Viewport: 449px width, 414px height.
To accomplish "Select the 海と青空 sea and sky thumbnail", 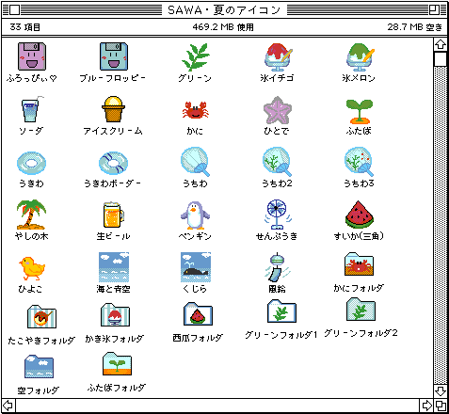I will [x=114, y=267].
